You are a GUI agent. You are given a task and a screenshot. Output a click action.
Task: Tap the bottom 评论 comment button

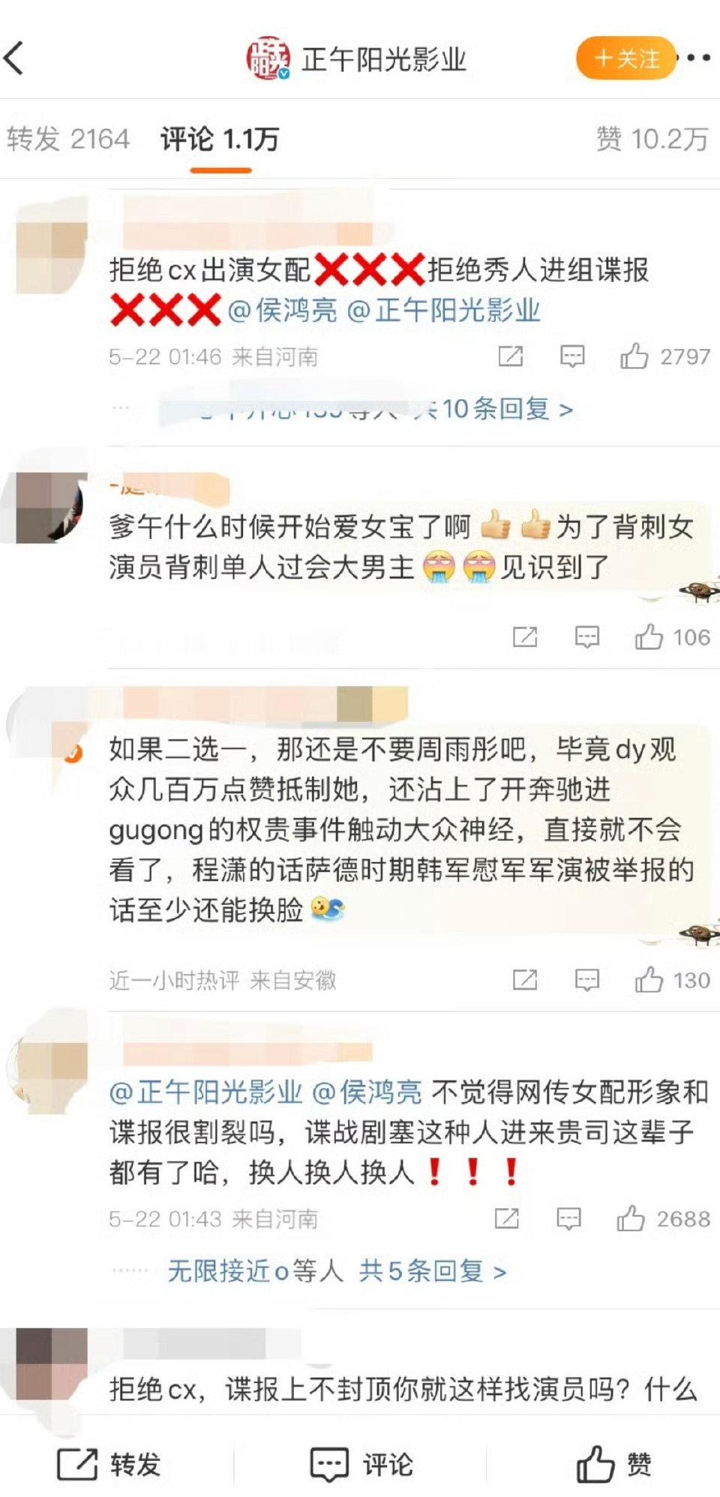[361, 1464]
